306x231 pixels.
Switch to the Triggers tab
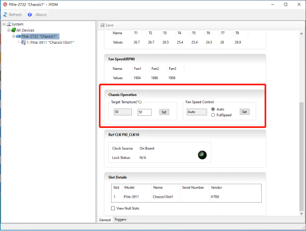120,219
